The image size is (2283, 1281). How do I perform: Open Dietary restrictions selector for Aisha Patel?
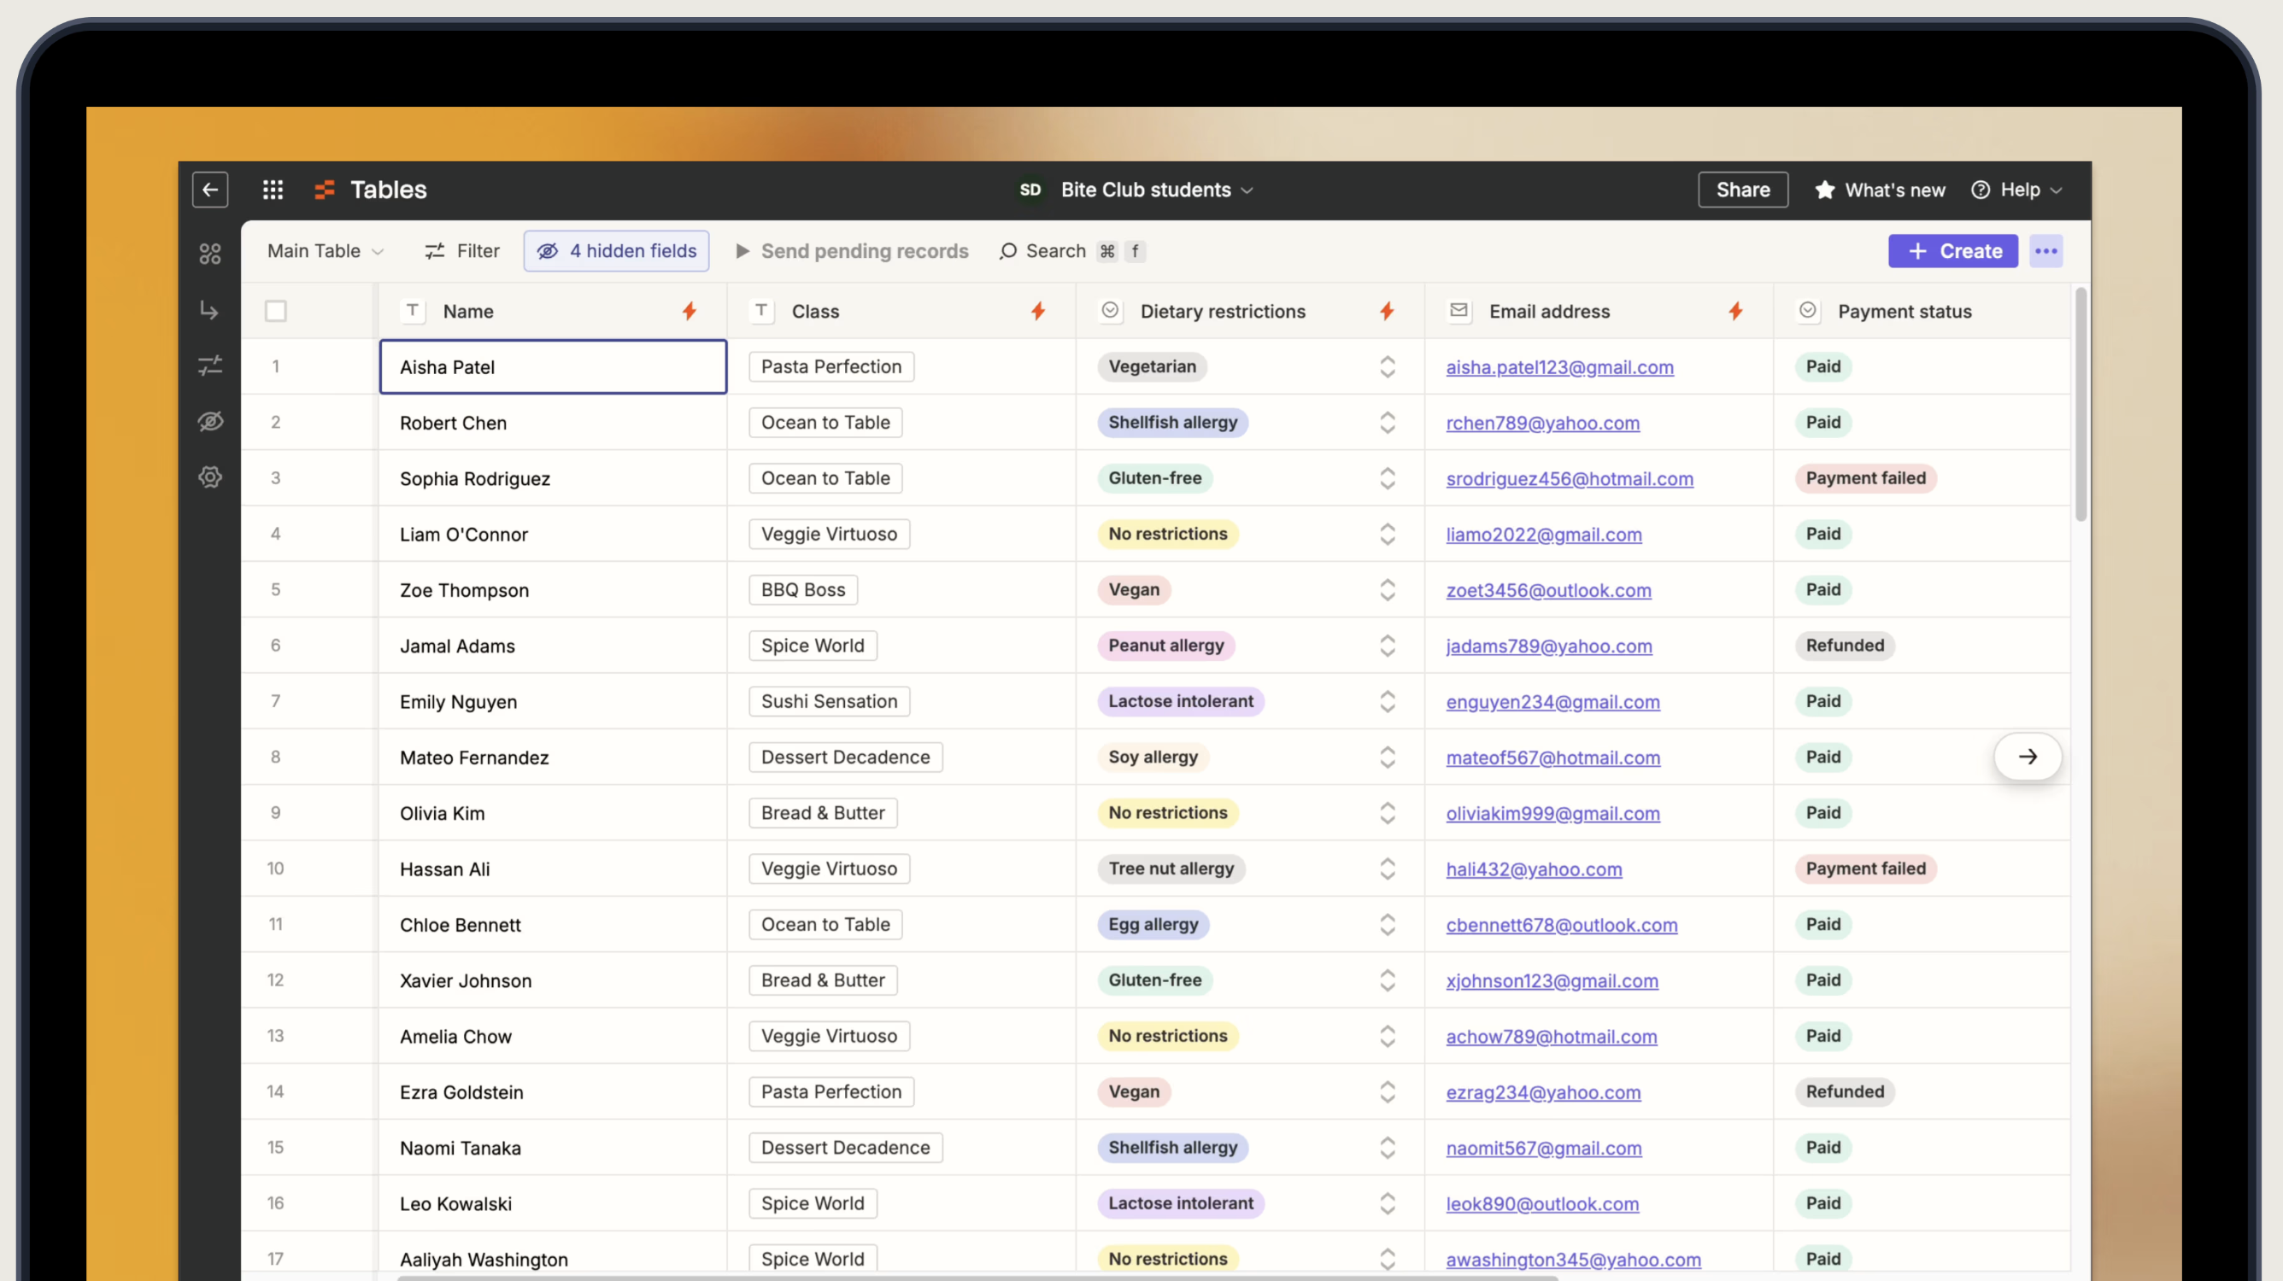(1388, 366)
